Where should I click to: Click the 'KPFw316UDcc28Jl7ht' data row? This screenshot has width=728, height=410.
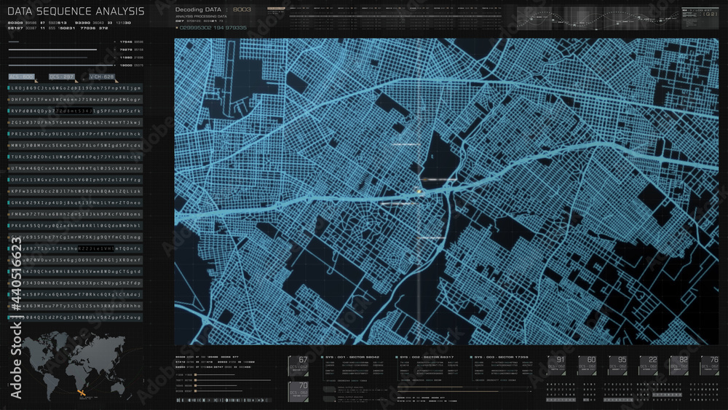(x=76, y=192)
